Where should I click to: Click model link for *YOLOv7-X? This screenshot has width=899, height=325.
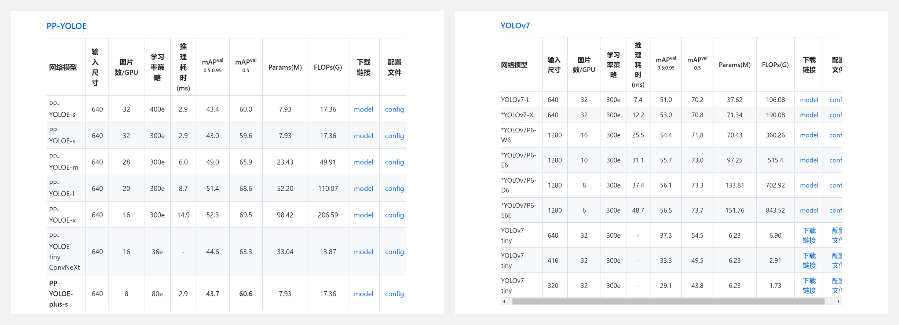coord(809,115)
